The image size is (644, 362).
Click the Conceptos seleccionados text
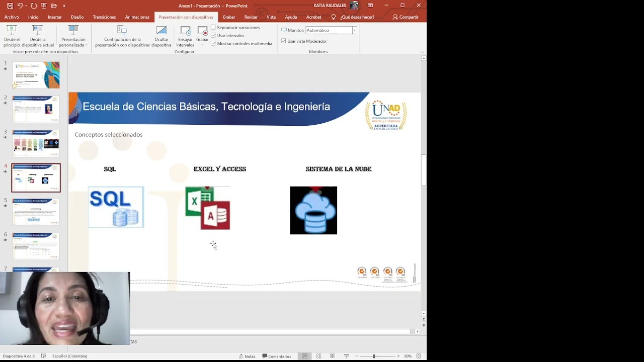pyautogui.click(x=109, y=134)
